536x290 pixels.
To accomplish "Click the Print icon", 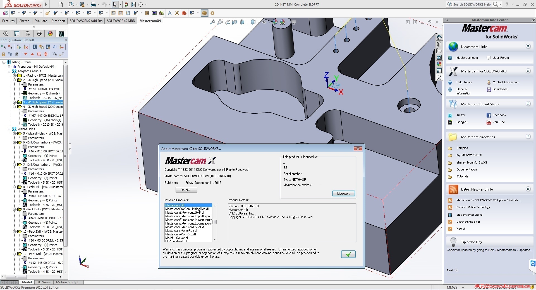I will [93, 4].
